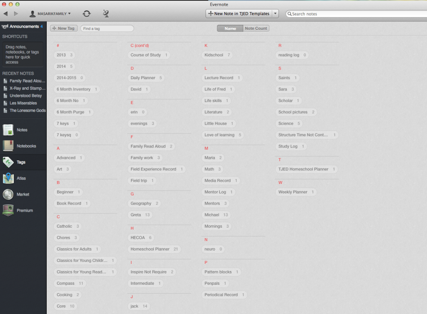This screenshot has height=314, width=427.
Task: Select the Pattern blocks tag
Action: click(221, 272)
